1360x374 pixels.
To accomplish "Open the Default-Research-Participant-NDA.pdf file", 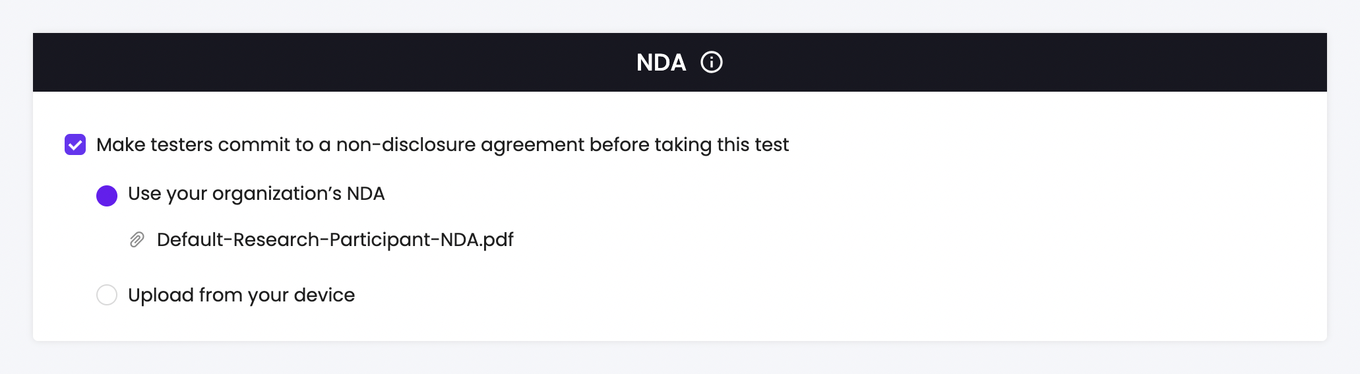I will pyautogui.click(x=334, y=239).
